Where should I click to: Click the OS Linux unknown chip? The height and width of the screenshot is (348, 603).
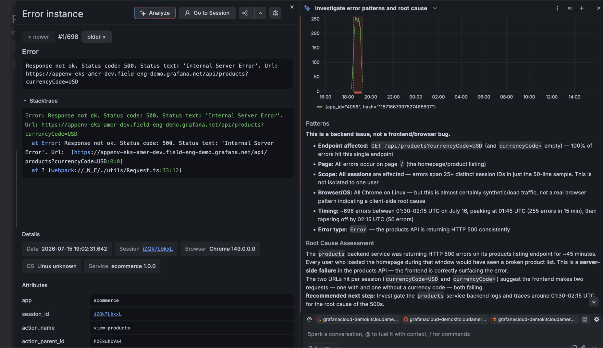click(x=52, y=266)
